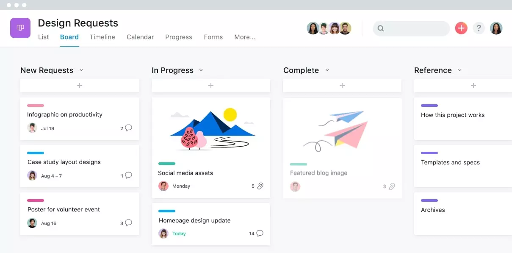This screenshot has width=512, height=253.
Task: Click the magenta tag on Poster for volunteer event
Action: 36,200
